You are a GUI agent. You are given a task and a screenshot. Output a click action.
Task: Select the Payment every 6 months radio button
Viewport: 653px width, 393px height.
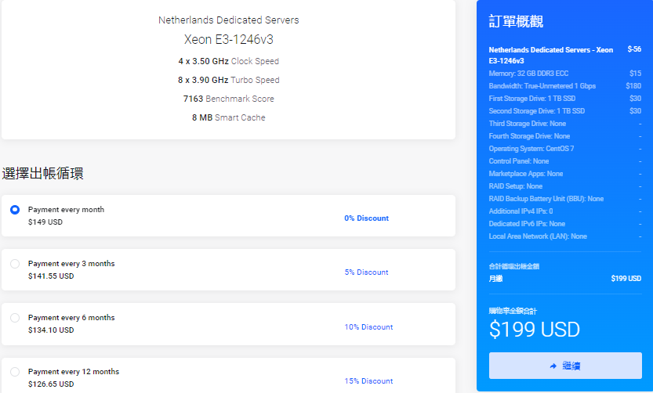pos(15,318)
